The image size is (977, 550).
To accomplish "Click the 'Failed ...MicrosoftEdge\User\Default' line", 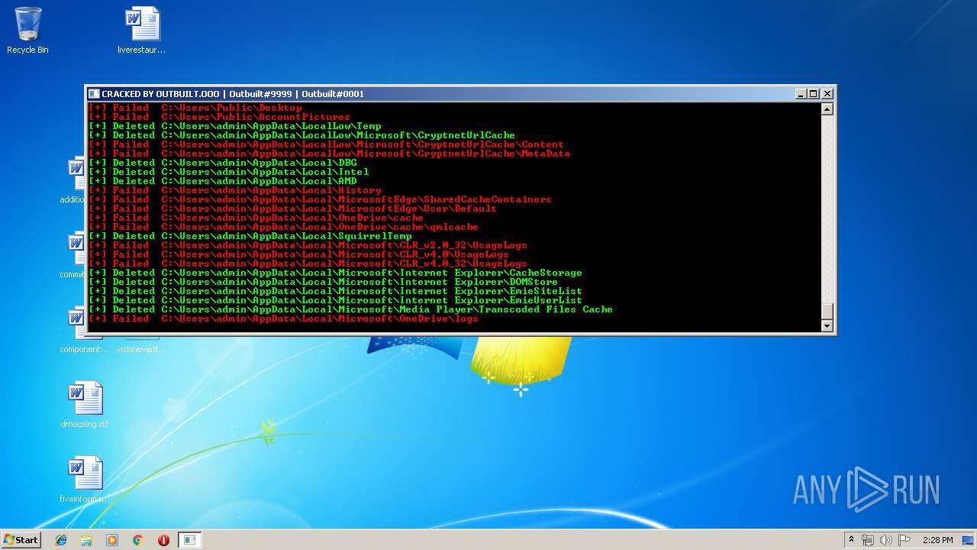I will pyautogui.click(x=293, y=209).
